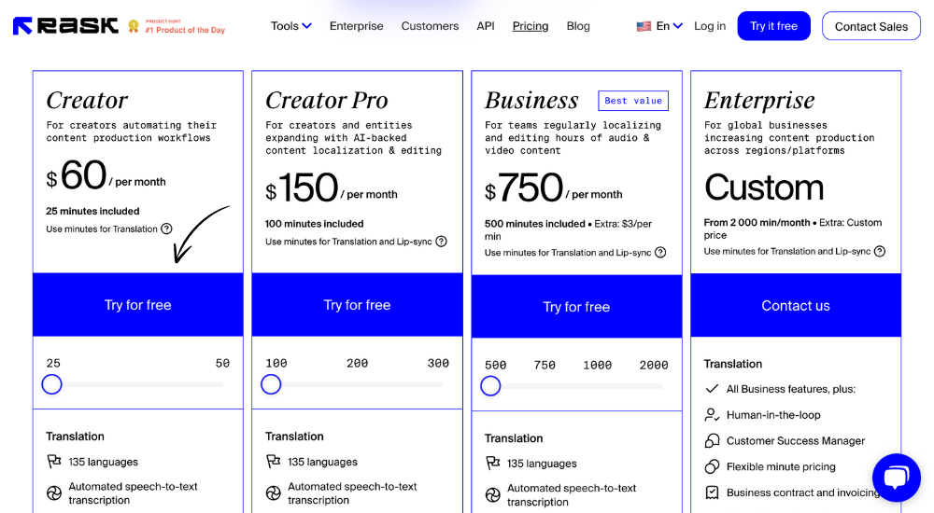Click Creator 135 languages flag icon
This screenshot has height=513, width=934.
point(54,461)
